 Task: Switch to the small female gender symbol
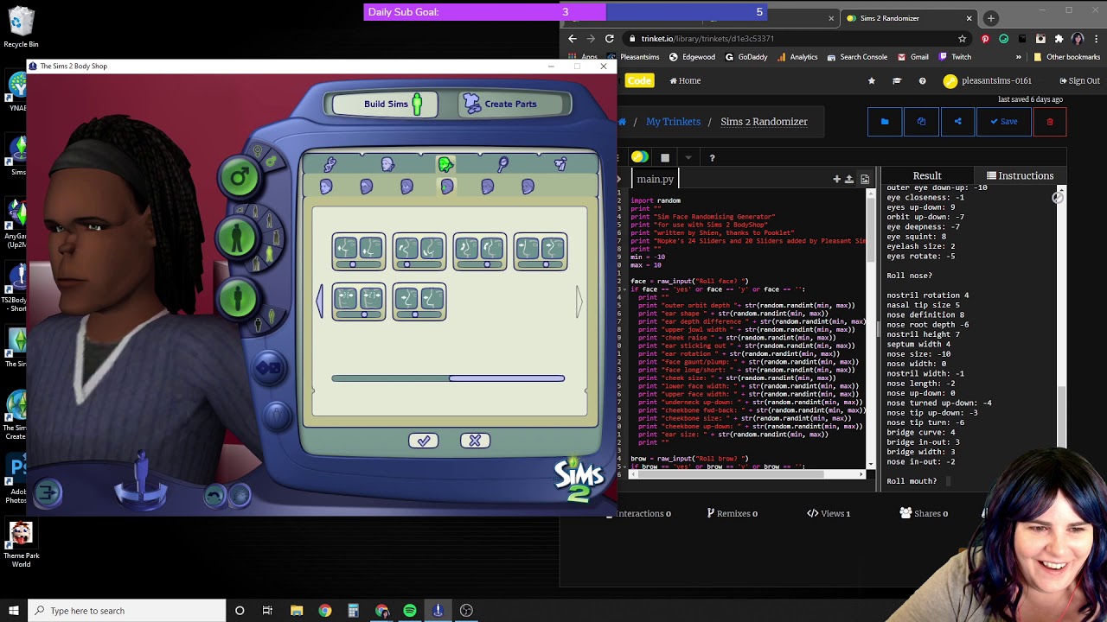(x=257, y=152)
